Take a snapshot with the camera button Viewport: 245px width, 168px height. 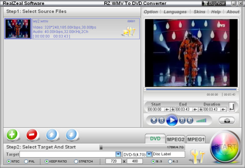(x=227, y=120)
